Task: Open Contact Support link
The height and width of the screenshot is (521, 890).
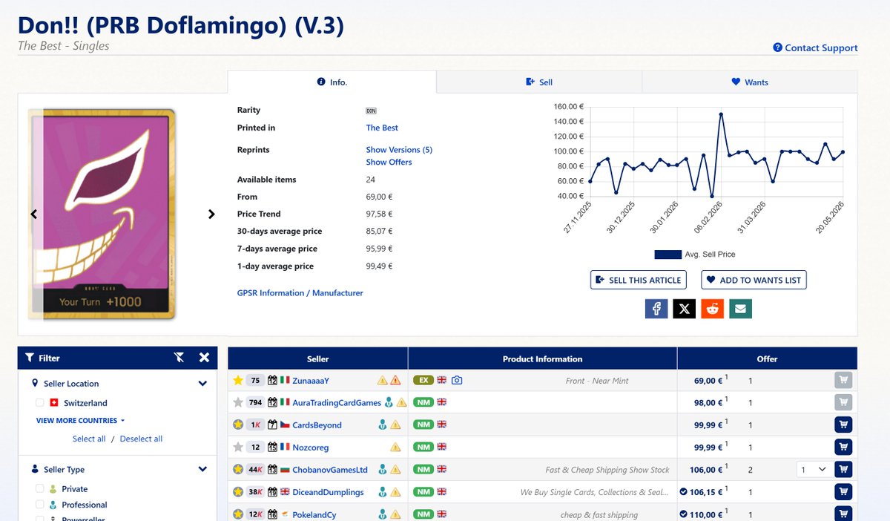Action: pyautogui.click(x=815, y=47)
